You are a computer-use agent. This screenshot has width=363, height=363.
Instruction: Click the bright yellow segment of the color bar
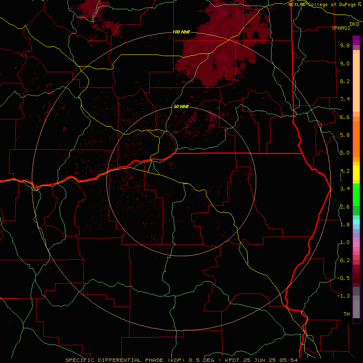[356, 173]
